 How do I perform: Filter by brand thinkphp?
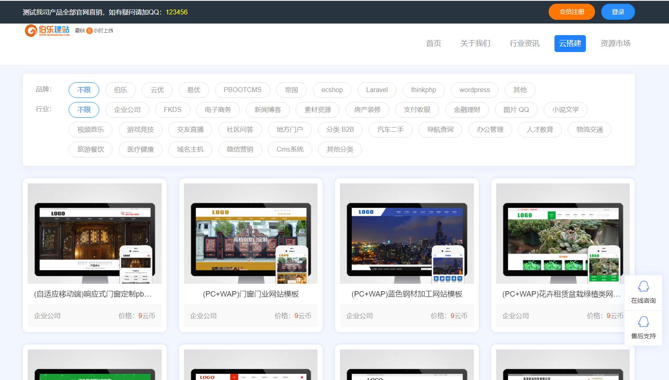point(423,90)
